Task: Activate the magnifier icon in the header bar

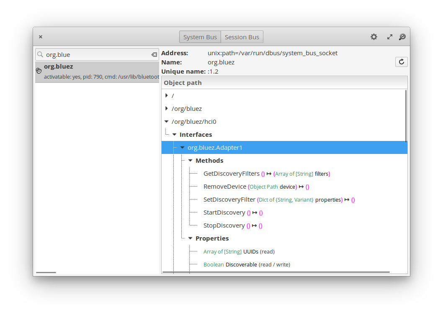Action: (402, 37)
